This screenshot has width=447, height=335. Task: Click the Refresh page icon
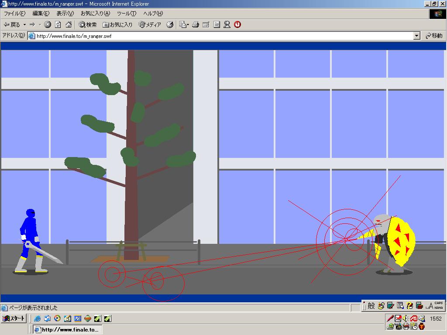tap(58, 25)
